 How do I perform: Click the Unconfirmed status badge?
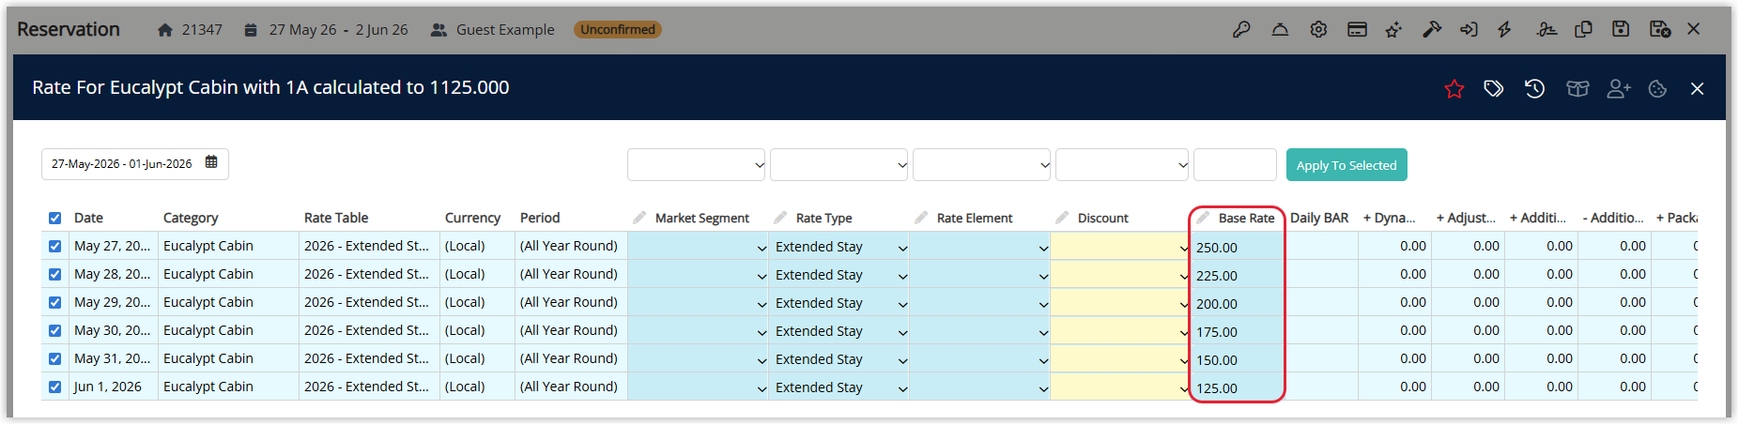618,30
